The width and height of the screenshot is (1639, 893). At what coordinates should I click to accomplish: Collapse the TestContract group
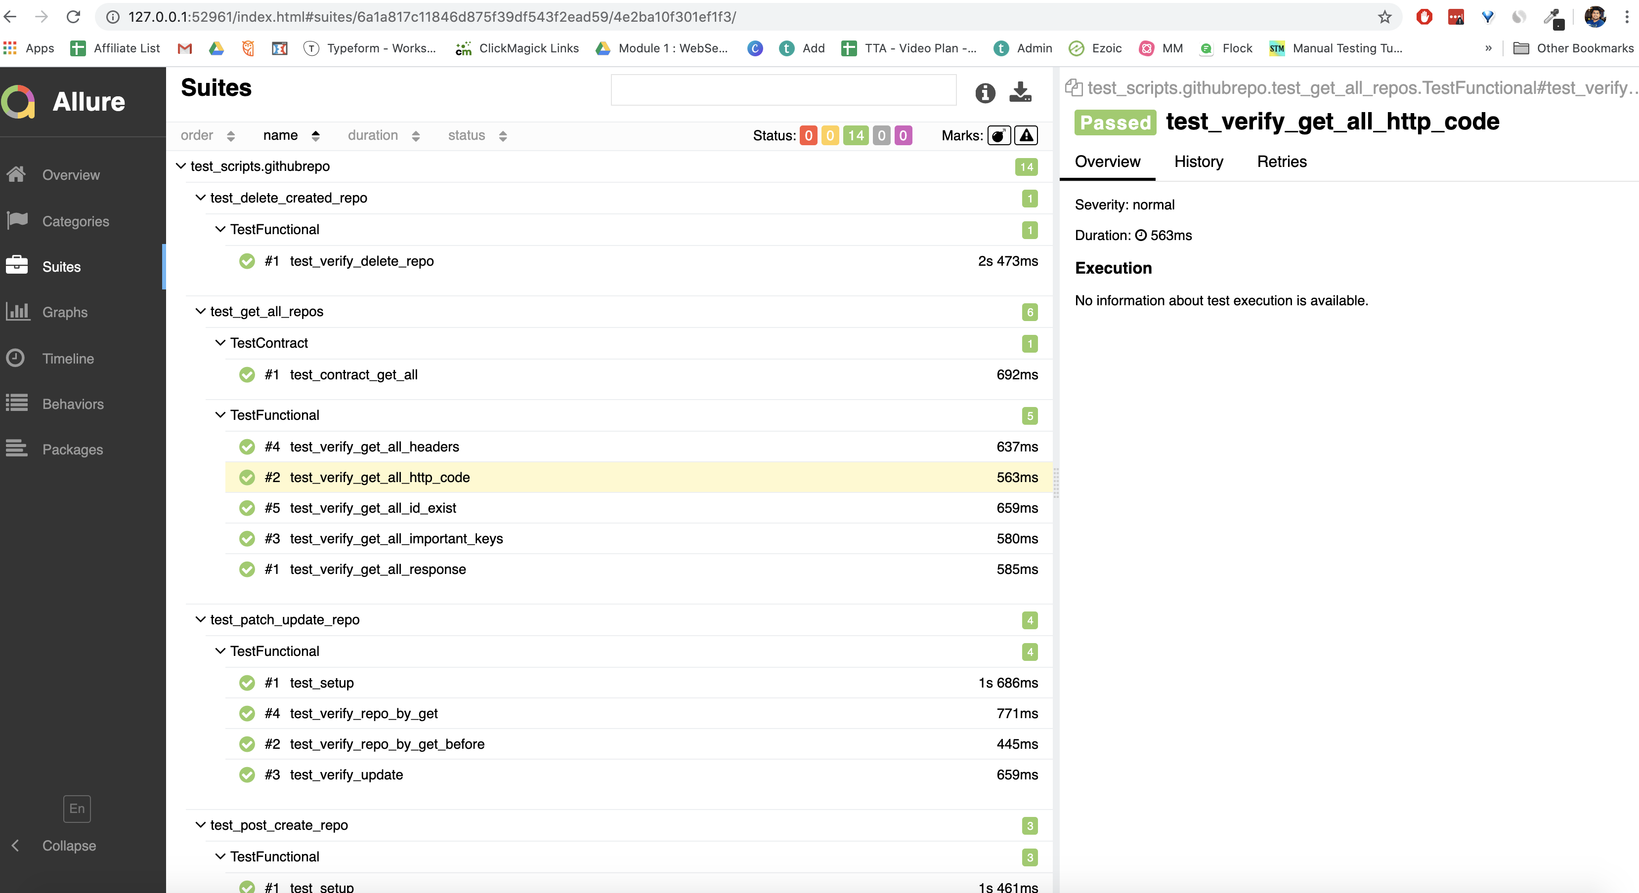pos(220,343)
